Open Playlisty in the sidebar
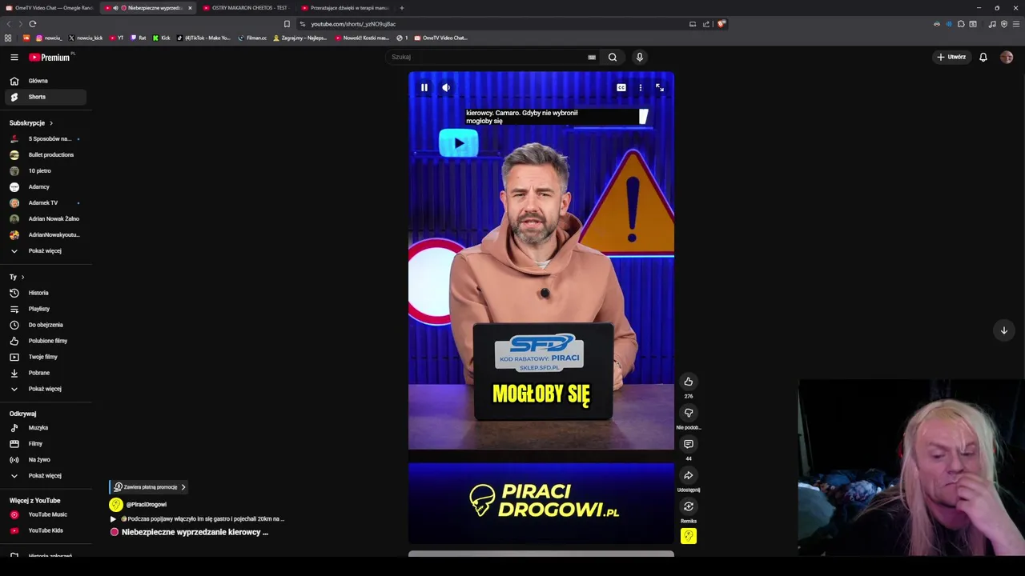Screen dimensions: 1025x576 tap(46, 309)
